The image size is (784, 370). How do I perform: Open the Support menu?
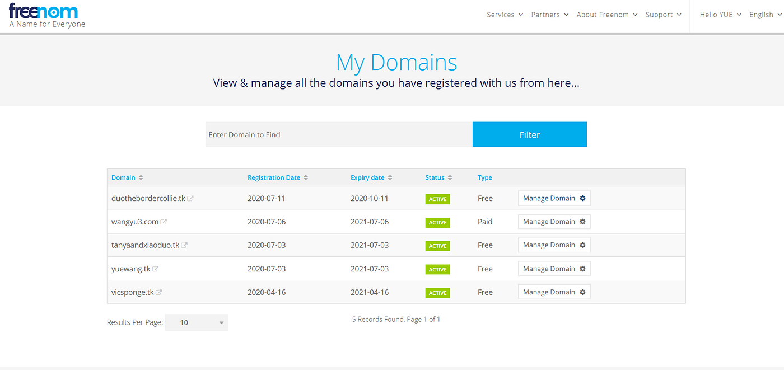pyautogui.click(x=664, y=15)
